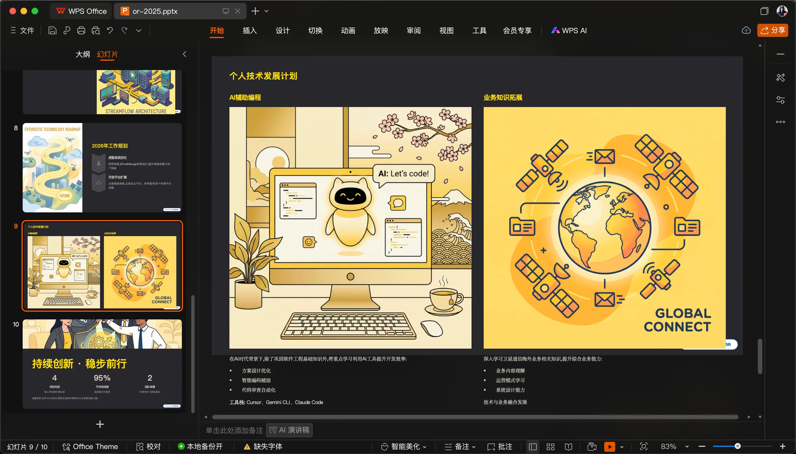Screen dimensions: 796x454
Task: Click the screen recording camera icon
Action: (x=592, y=447)
